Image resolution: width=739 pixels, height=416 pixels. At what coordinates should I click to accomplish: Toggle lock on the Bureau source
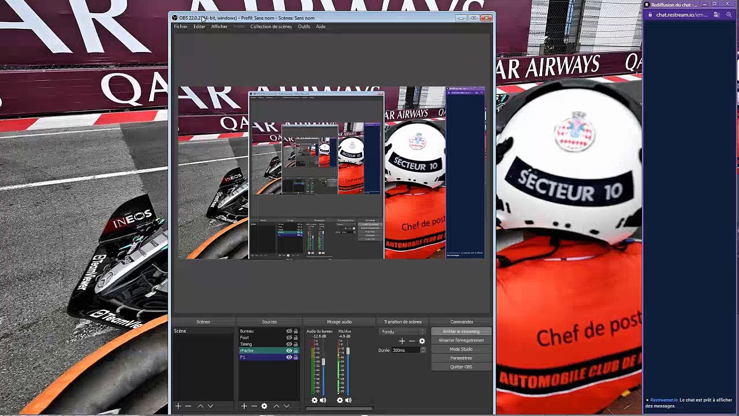(296, 331)
